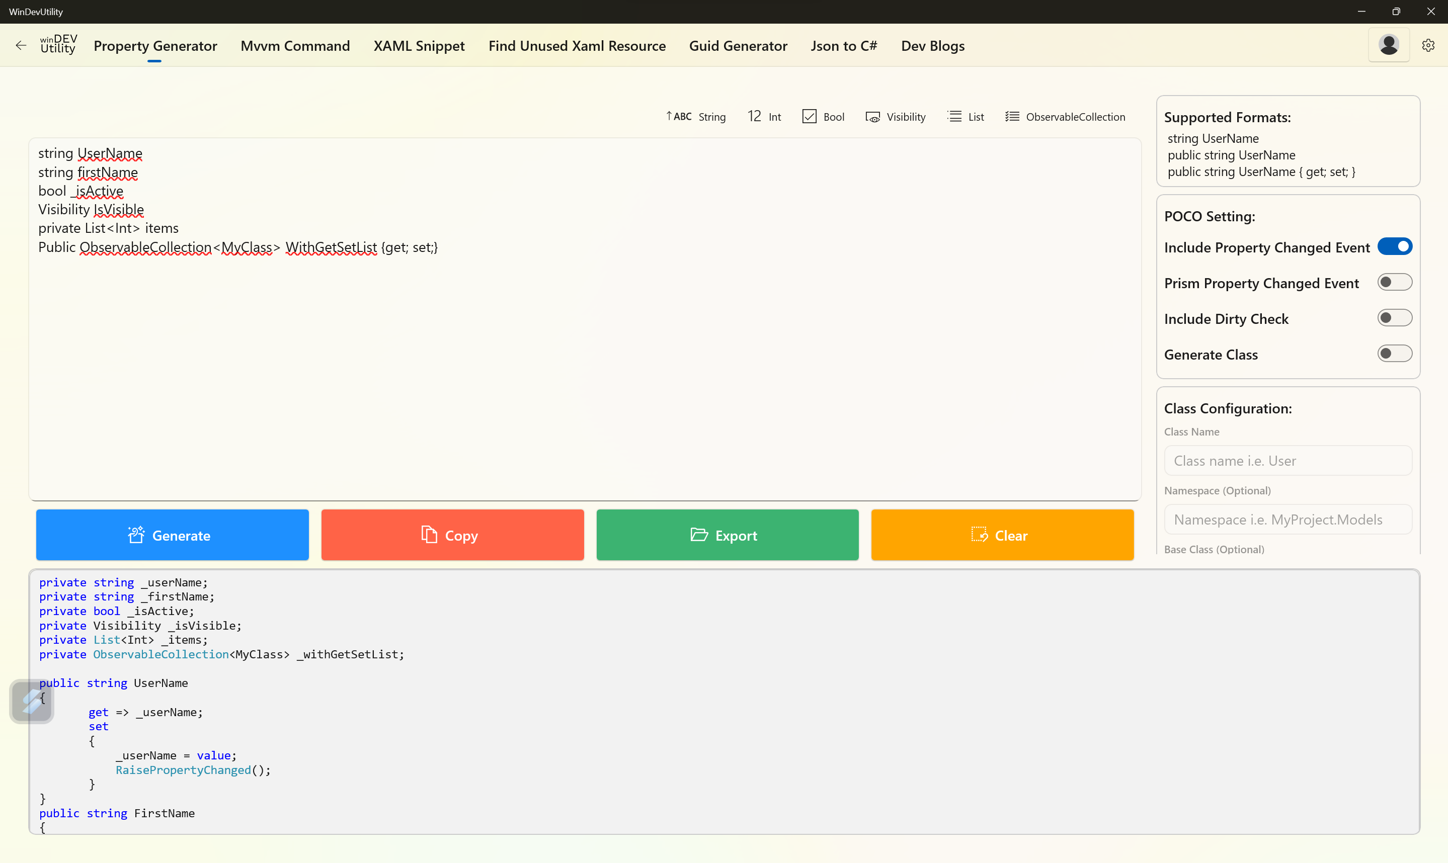This screenshot has height=863, width=1448.
Task: Go back using the arrow icon
Action: 21,45
